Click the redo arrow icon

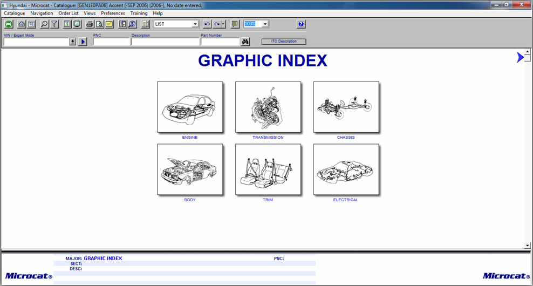click(x=217, y=24)
